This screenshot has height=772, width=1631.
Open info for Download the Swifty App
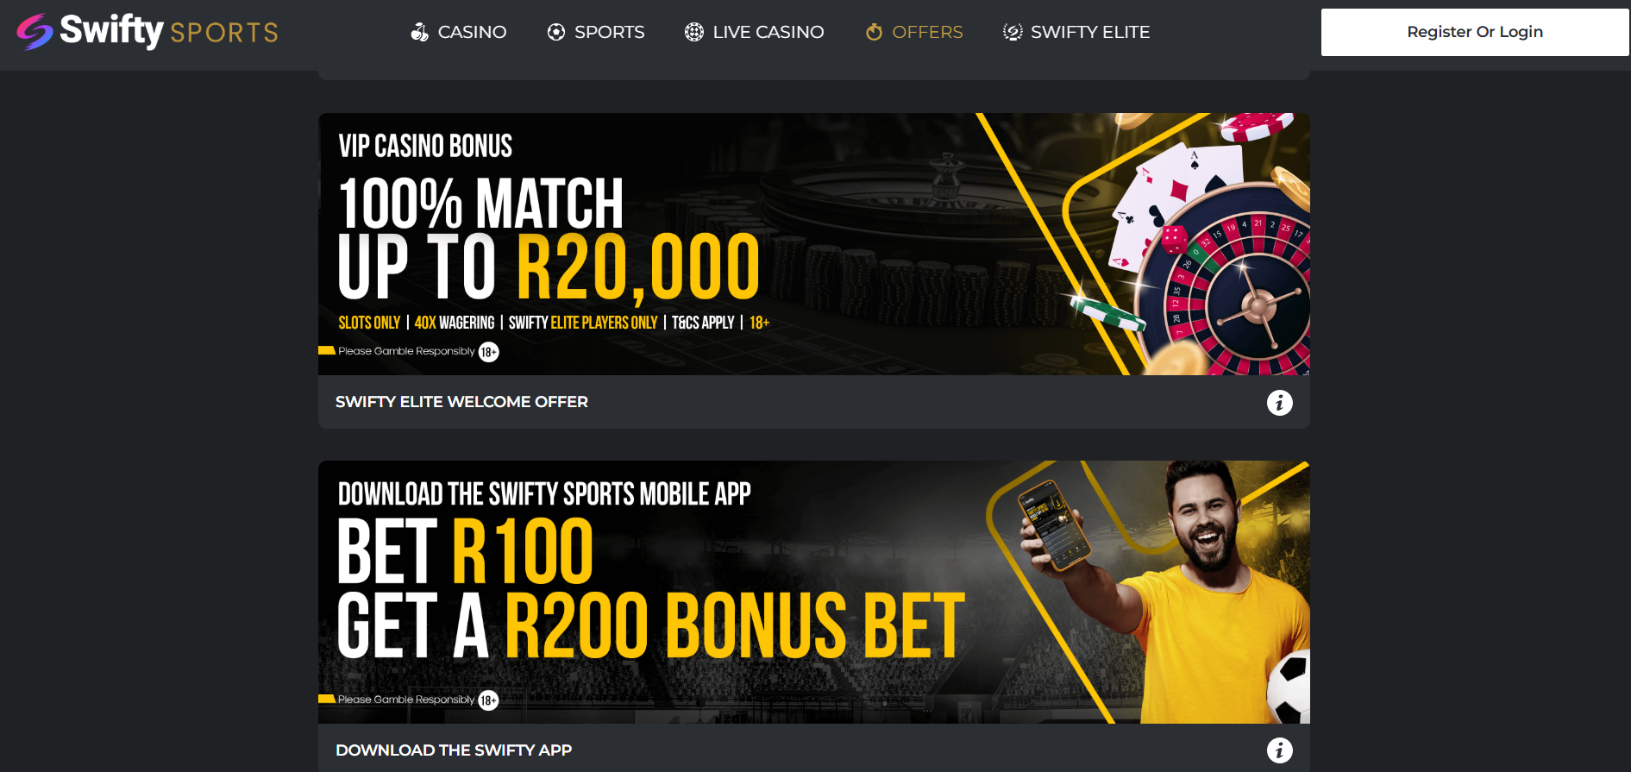coord(1280,750)
